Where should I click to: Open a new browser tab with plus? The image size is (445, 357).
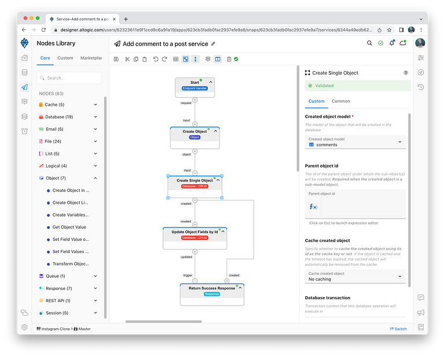pos(126,19)
